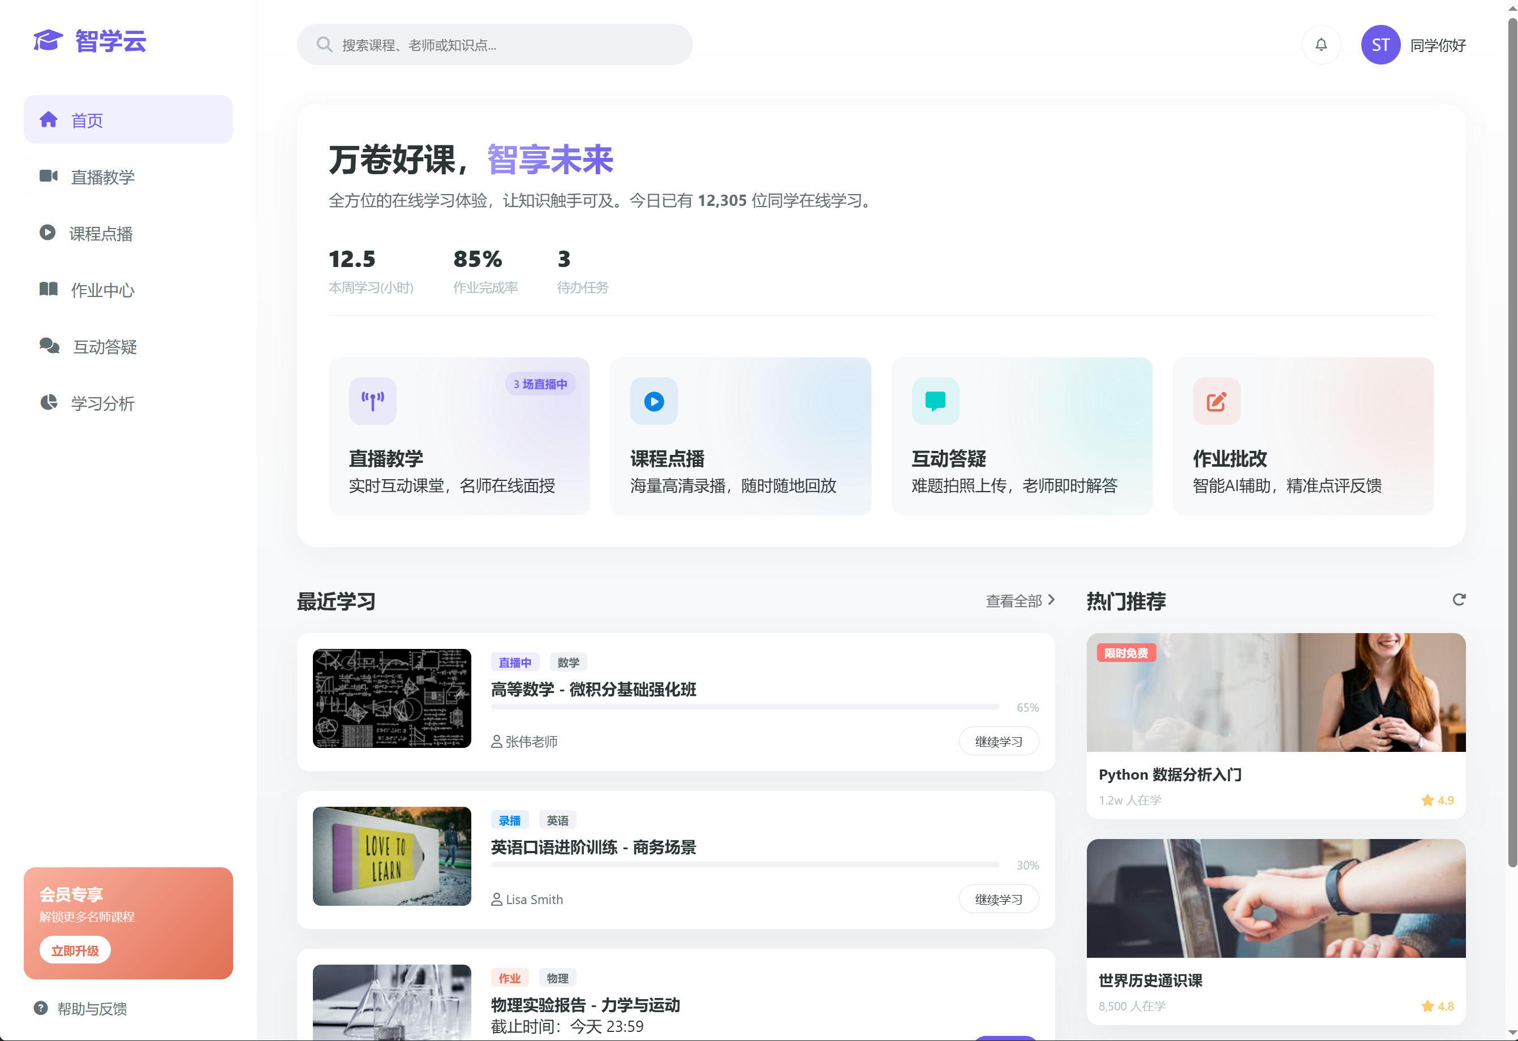Viewport: 1518px width, 1041px height.
Task: Click the 30% progress bar for 英语口语
Action: 745,864
